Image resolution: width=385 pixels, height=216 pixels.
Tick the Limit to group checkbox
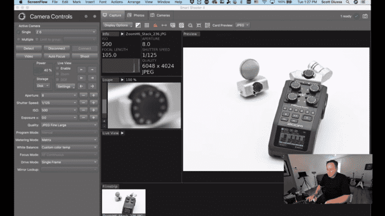pyautogui.click(x=37, y=39)
